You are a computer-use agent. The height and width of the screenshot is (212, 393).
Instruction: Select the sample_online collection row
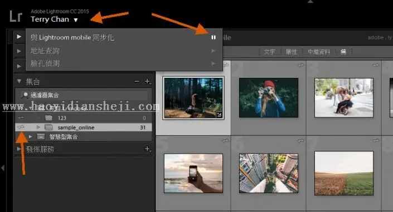[x=84, y=127]
